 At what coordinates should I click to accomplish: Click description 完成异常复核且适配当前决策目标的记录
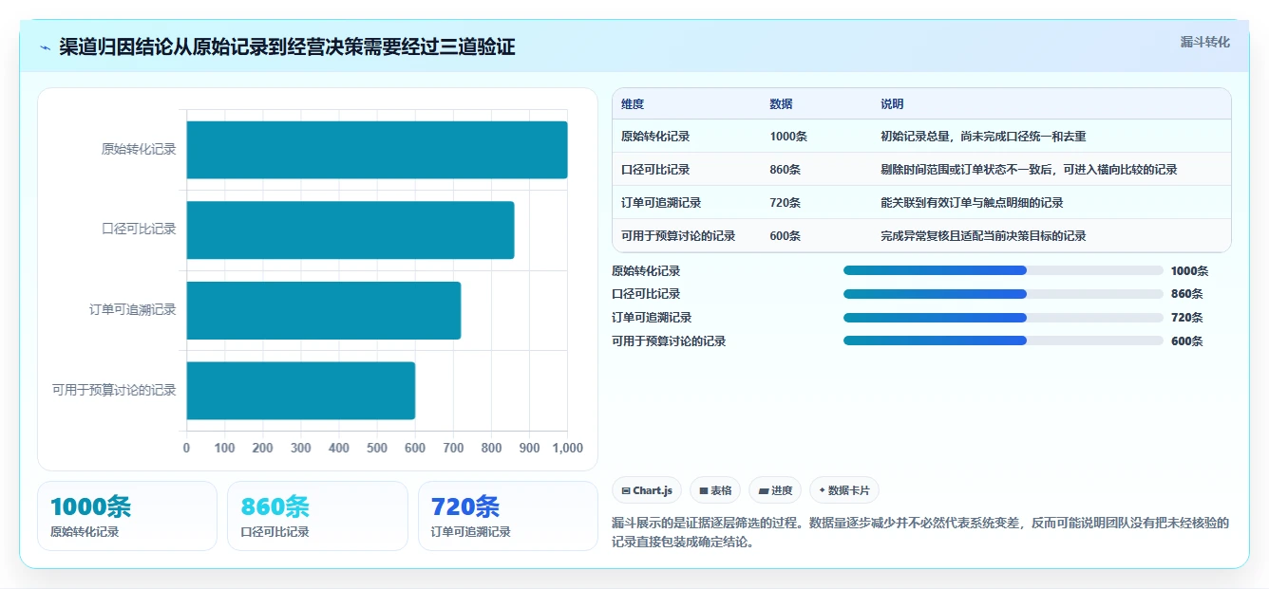983,236
